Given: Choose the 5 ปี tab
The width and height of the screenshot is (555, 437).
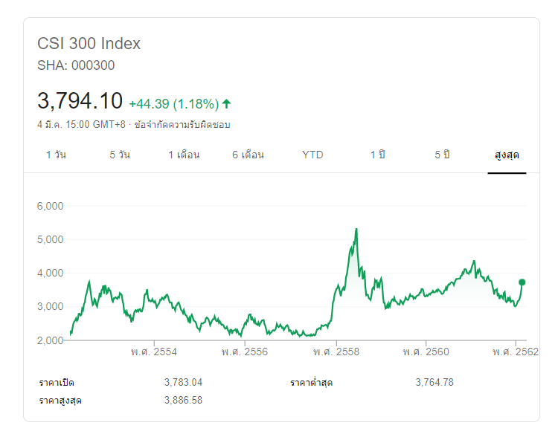Looking at the screenshot, I should pos(443,155).
